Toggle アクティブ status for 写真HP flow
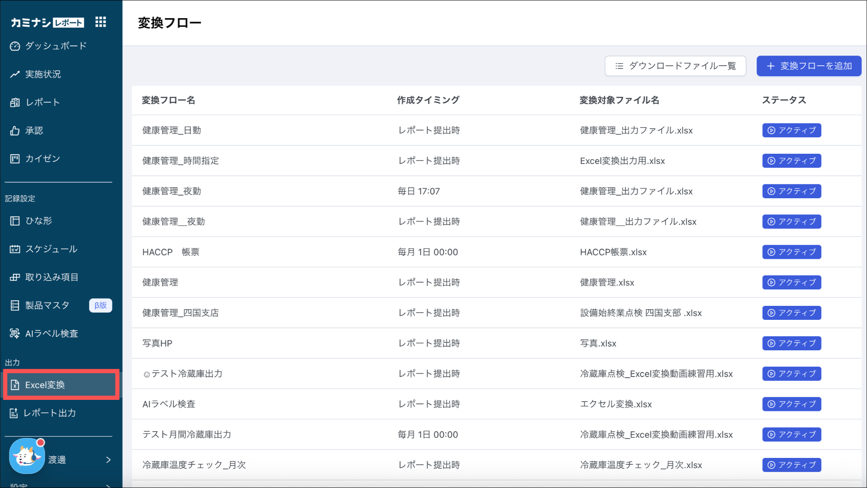Screen dimensions: 867x488 (791, 343)
